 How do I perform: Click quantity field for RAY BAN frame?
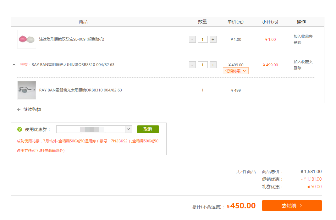[x=202, y=65]
